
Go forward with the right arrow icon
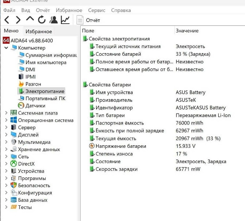tap(18, 20)
